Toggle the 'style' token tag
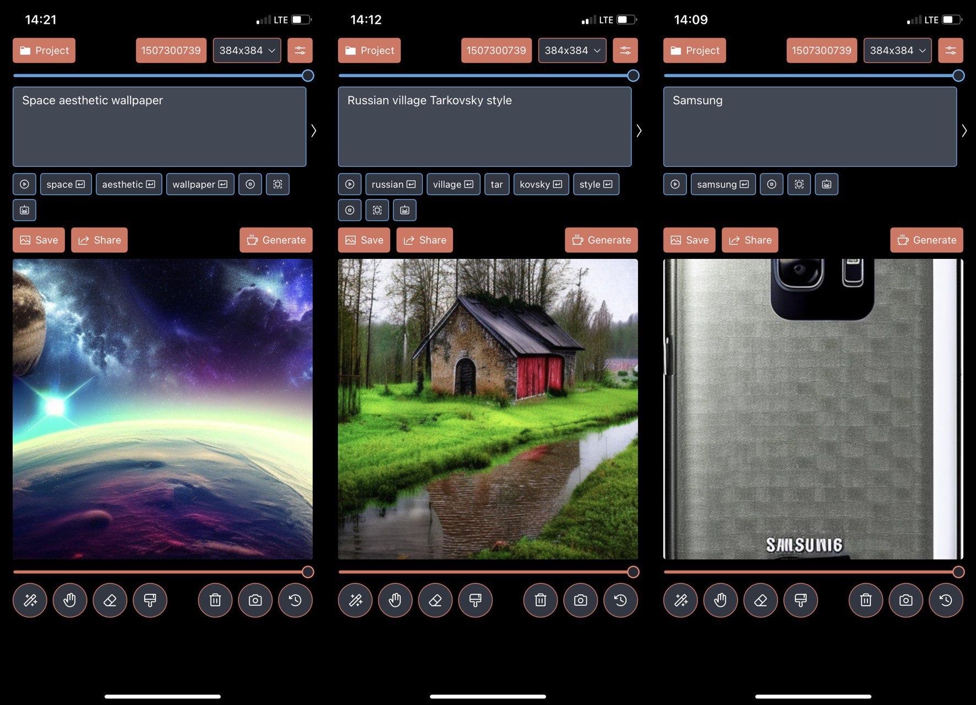Screen dimensions: 976x705 [x=596, y=185]
